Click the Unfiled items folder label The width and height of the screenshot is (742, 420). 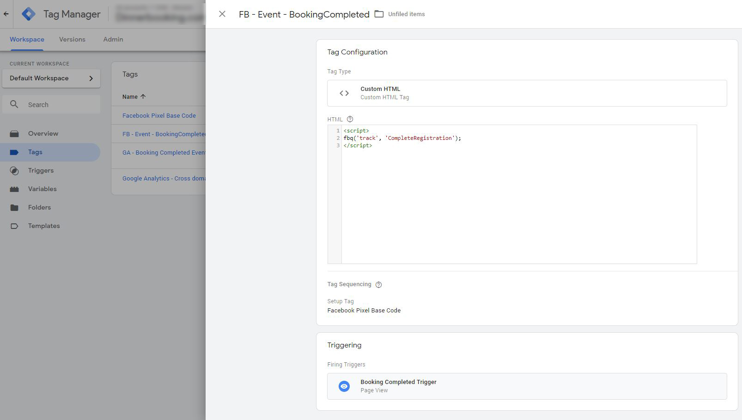(406, 14)
